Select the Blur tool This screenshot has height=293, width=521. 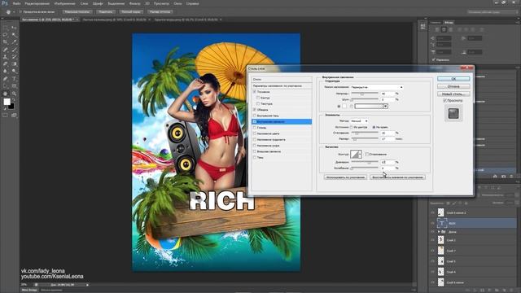[6, 71]
